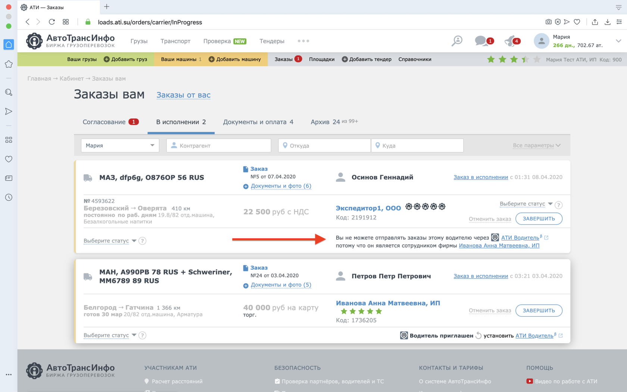
Task: Open the browser speed dial grid icon
Action: pos(66,22)
